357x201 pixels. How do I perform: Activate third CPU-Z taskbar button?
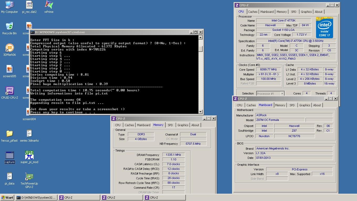point(165,198)
